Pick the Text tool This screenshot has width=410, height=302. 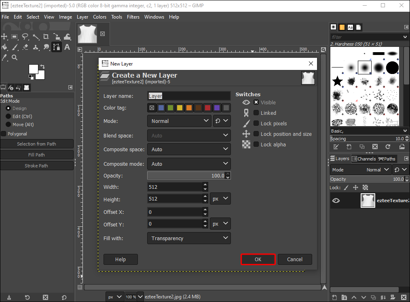pyautogui.click(x=67, y=47)
